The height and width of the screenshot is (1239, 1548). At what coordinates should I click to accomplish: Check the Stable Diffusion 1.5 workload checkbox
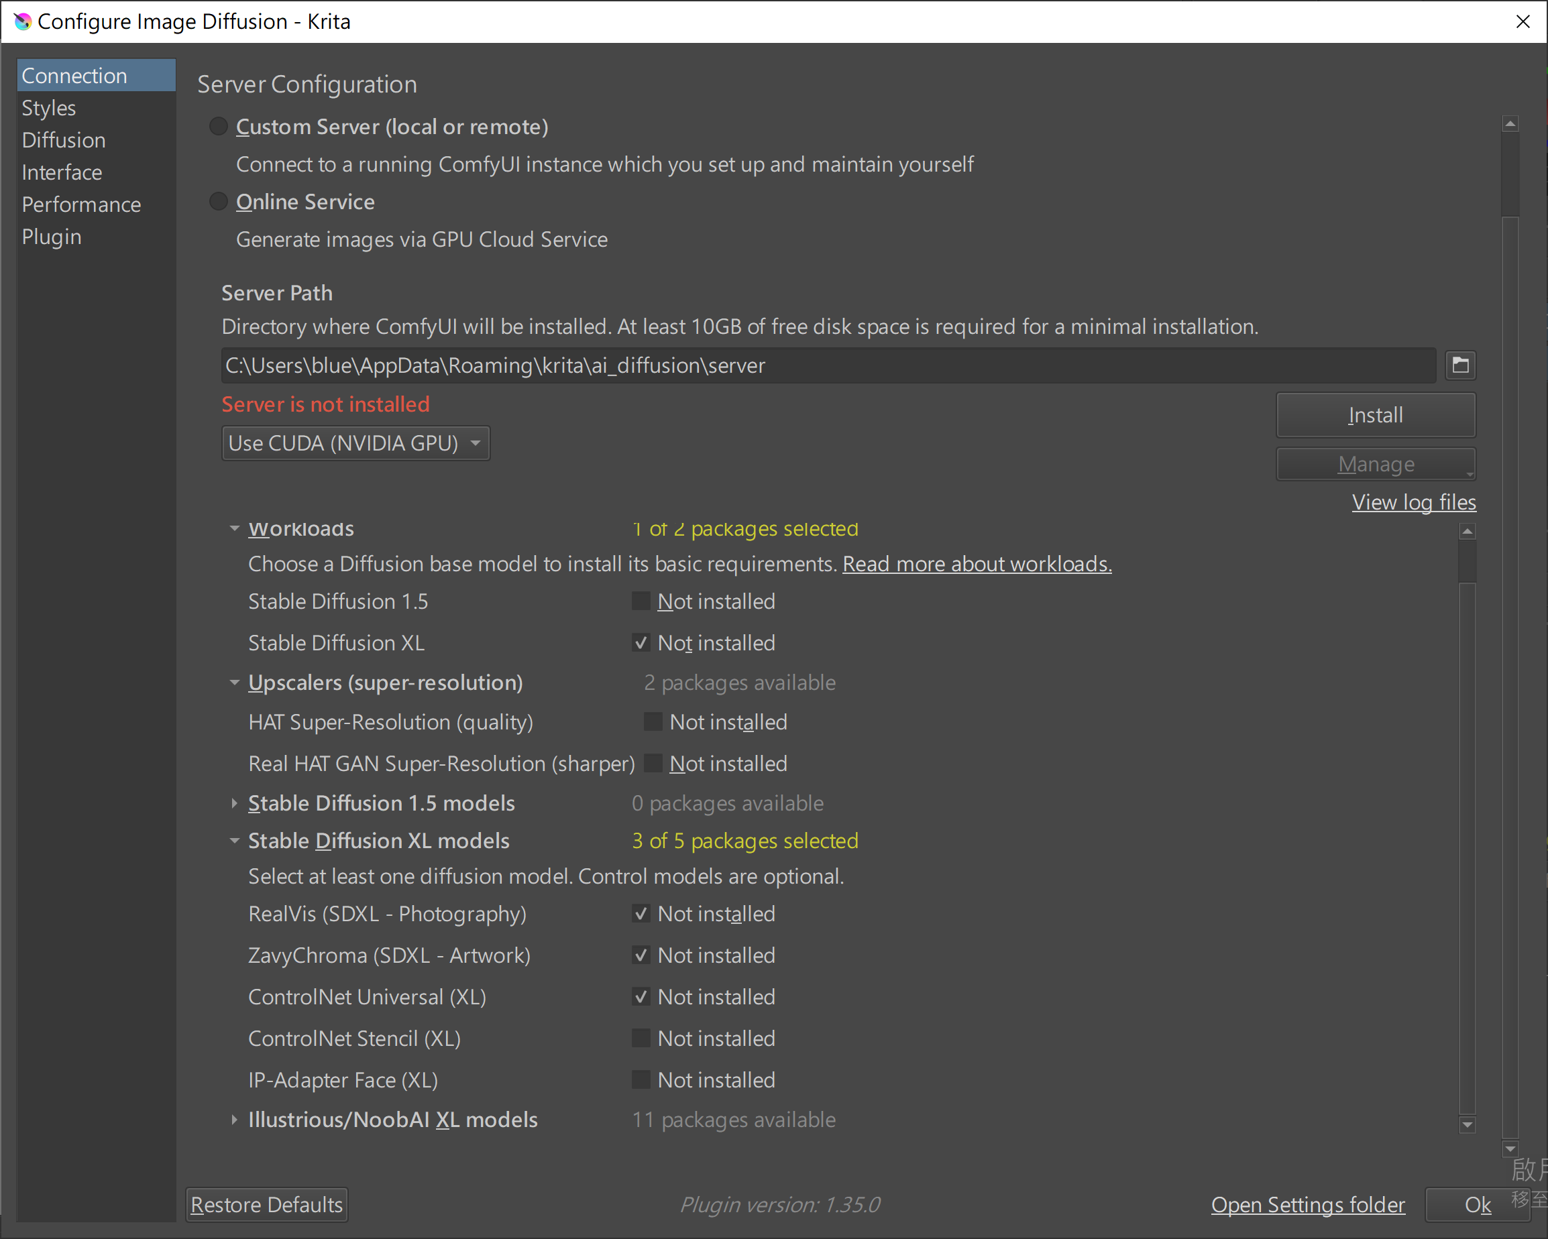[x=641, y=601]
